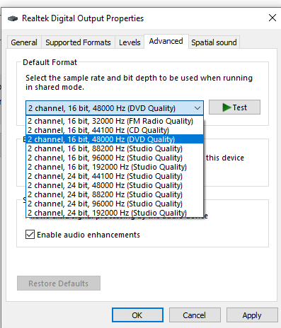Click the green play Test button

coord(234,107)
